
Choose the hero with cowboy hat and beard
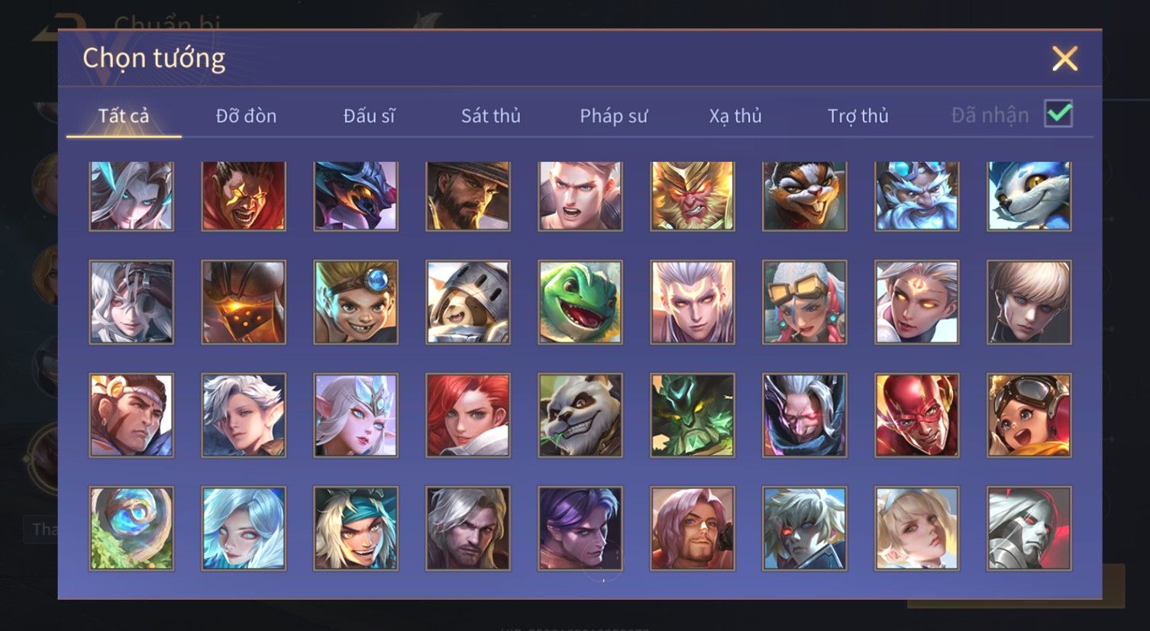(468, 195)
